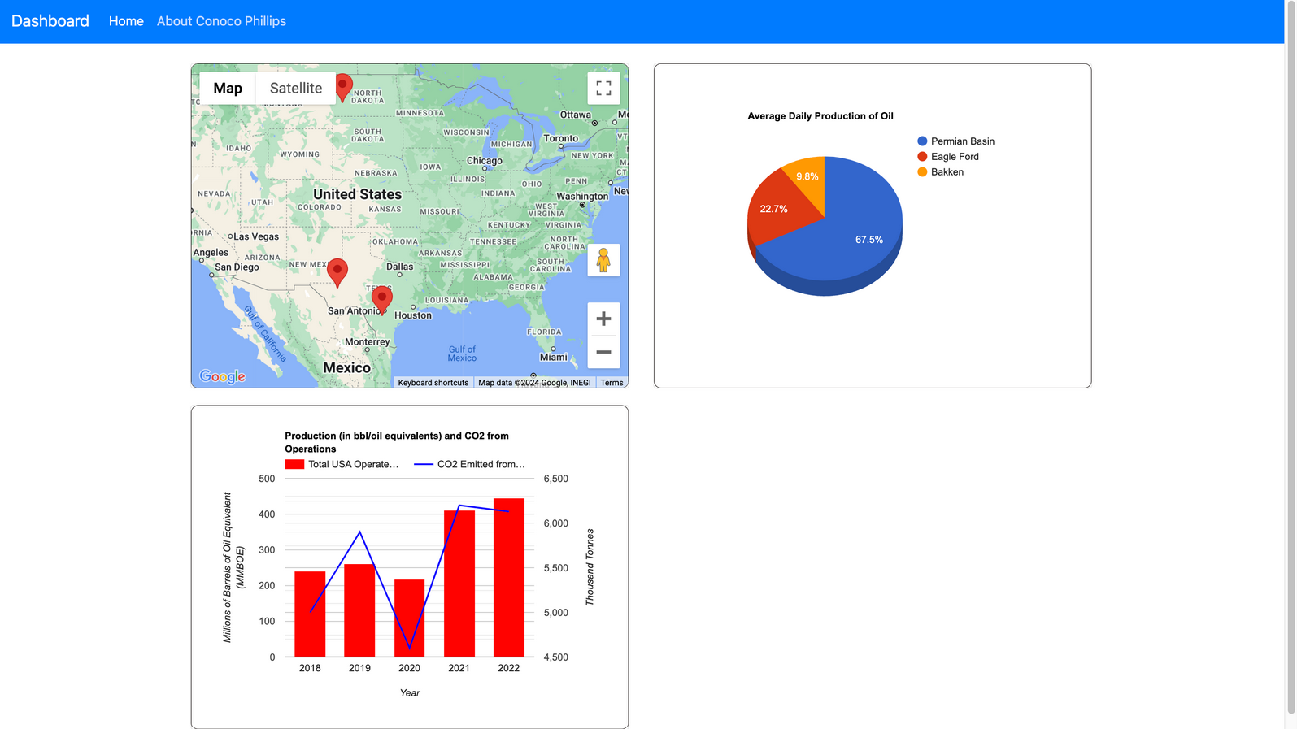This screenshot has width=1297, height=729.
Task: Click the 2021 red bar
Action: [x=459, y=584]
